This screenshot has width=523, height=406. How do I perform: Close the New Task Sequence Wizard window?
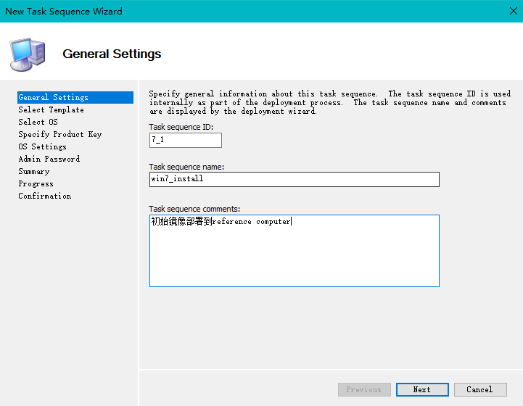tap(514, 11)
